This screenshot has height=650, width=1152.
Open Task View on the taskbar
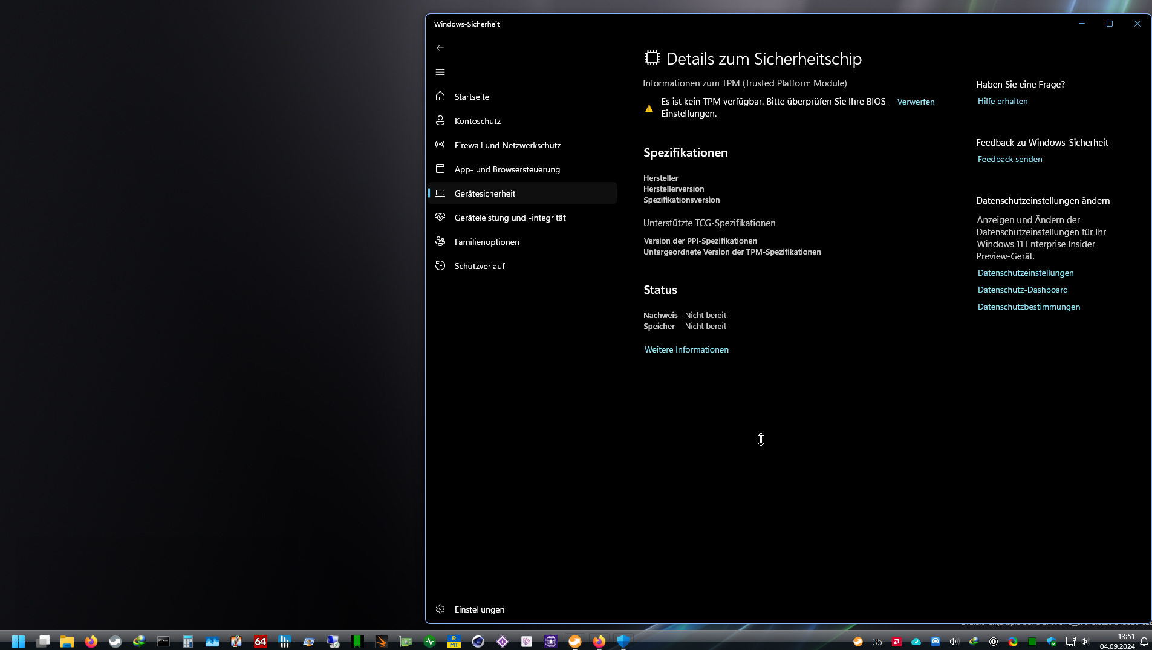pyautogui.click(x=43, y=641)
